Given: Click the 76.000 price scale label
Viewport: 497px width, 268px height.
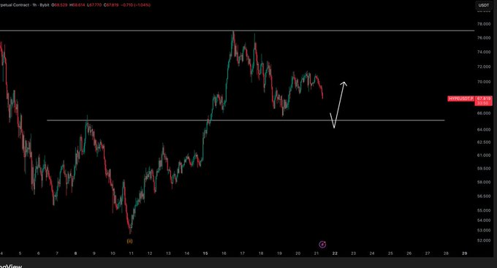Looking at the screenshot, I should (484, 38).
